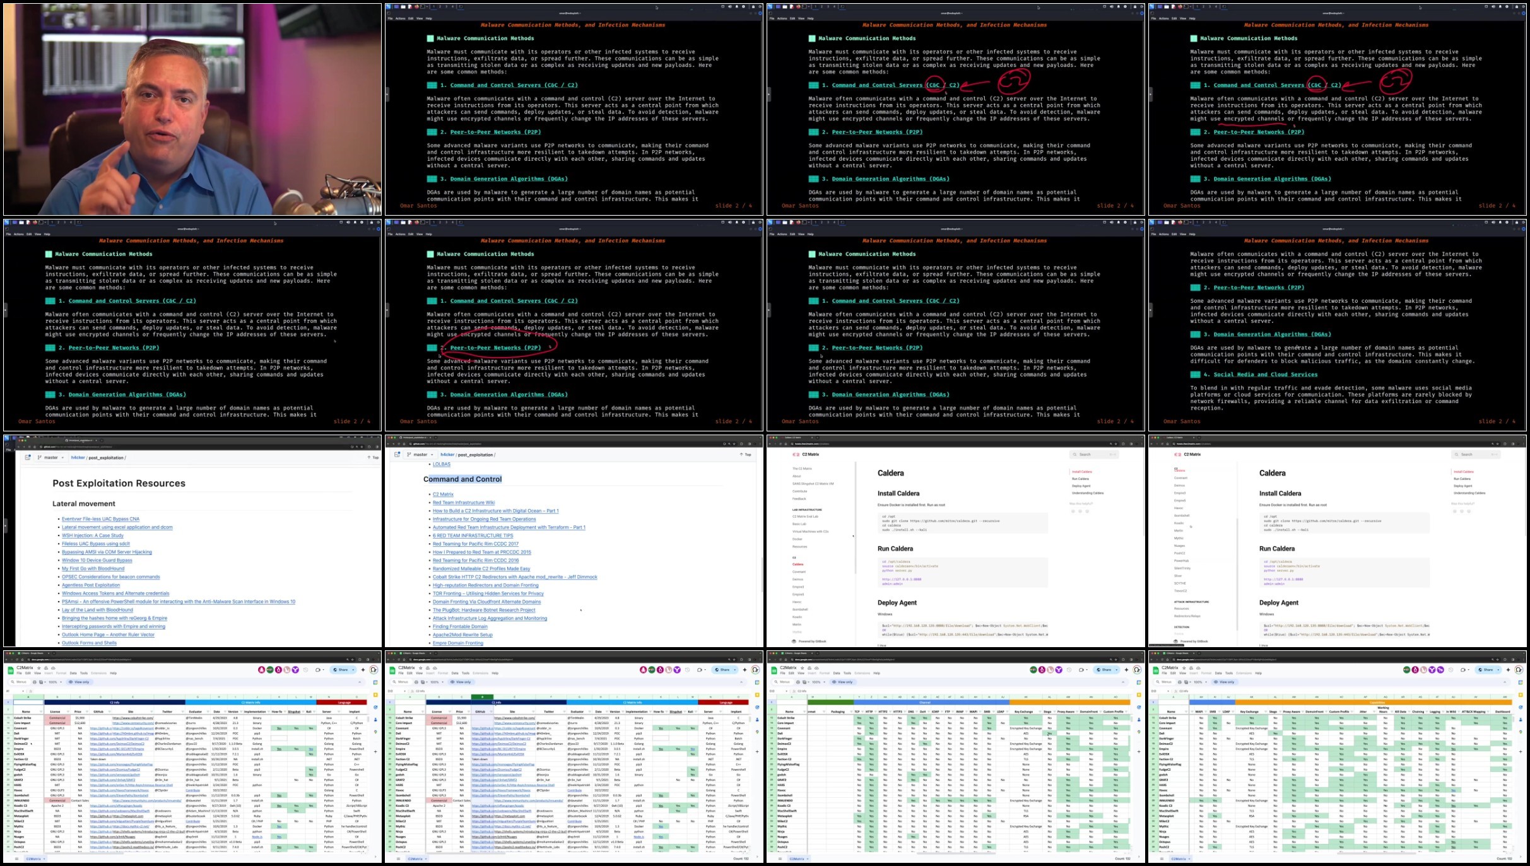Open the Keep side-panel icon in the A1-selected Sheets frame
The image size is (1530, 866).
375,695
